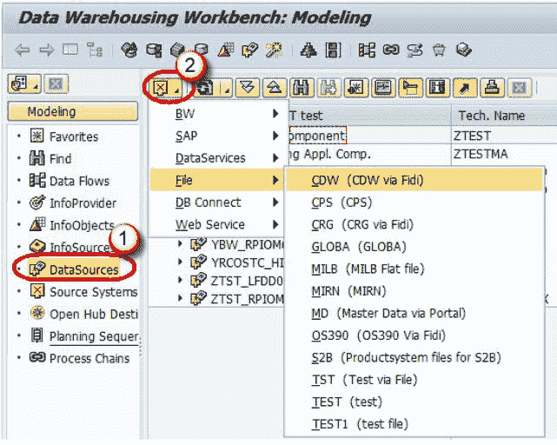Choose TST (Test via File) entry
The width and height of the screenshot is (557, 445).
(414, 380)
